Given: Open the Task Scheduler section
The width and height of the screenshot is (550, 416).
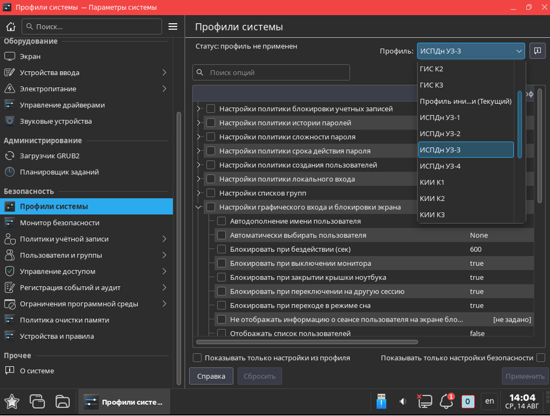Looking at the screenshot, I should click(x=59, y=172).
